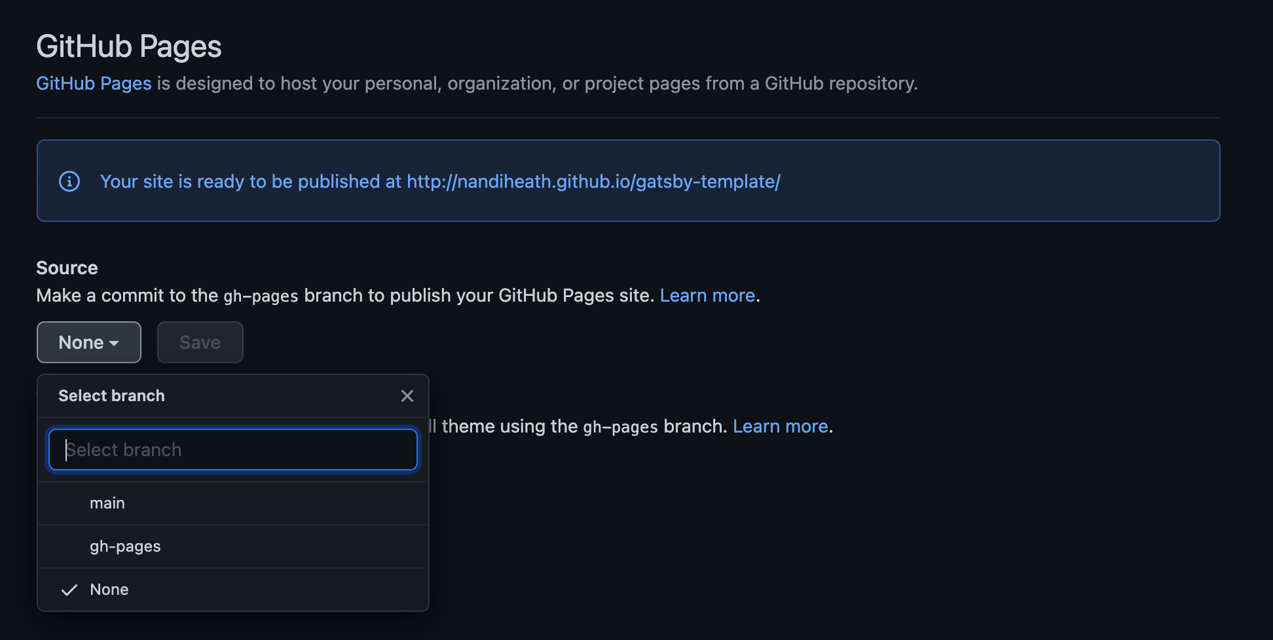Image resolution: width=1273 pixels, height=640 pixels.
Task: Open Learn more link beside theme text
Action: coord(780,427)
